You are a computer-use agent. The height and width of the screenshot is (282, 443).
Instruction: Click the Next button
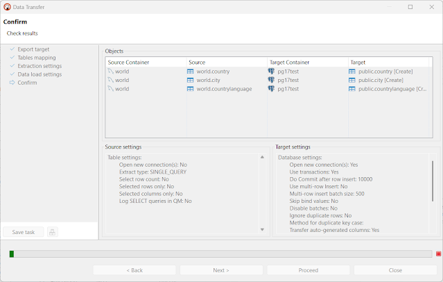click(x=221, y=270)
